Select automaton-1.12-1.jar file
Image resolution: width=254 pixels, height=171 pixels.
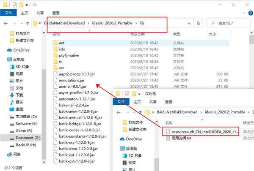(77, 99)
